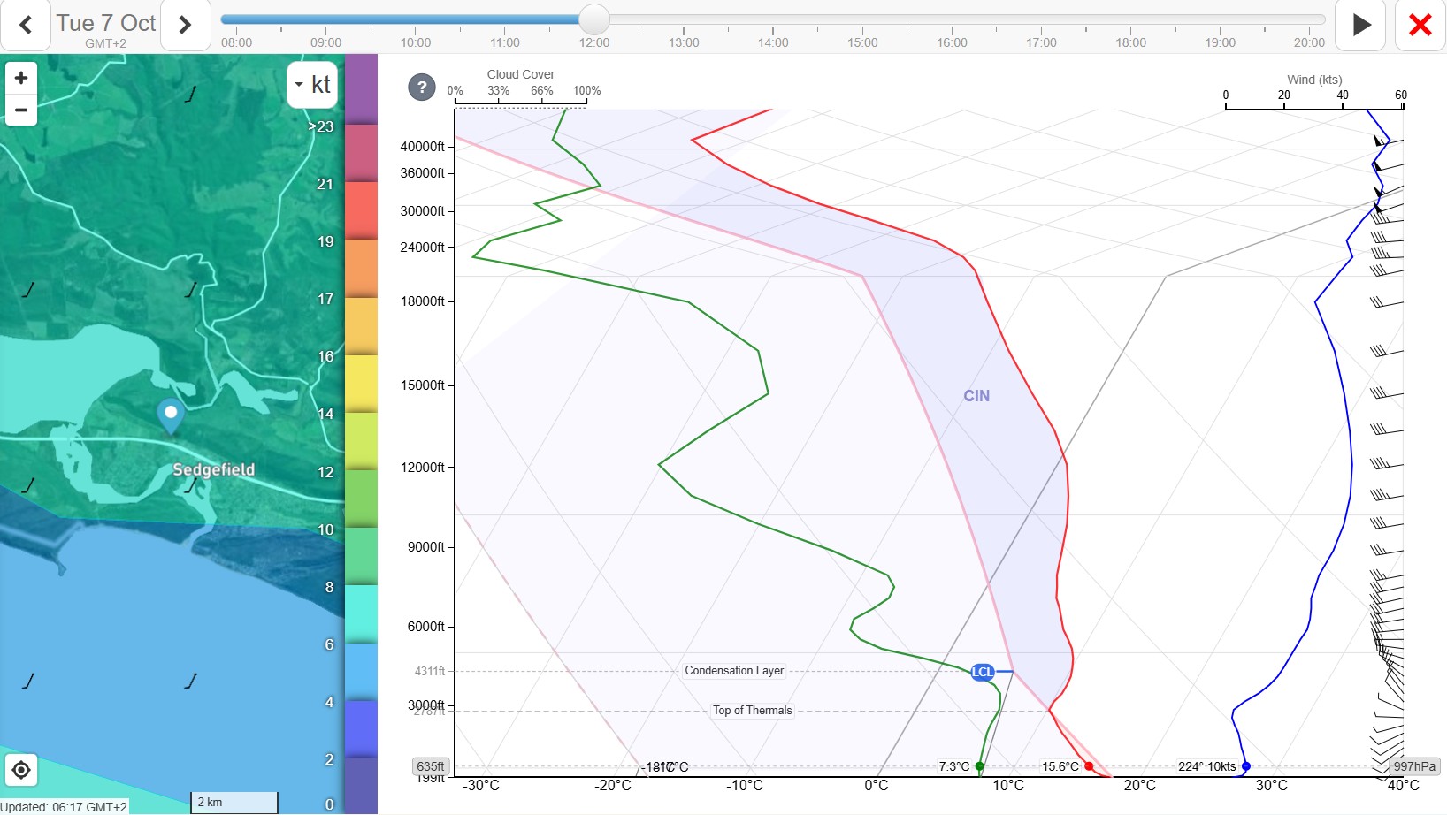Click the Sedgefield location pin
1447x815 pixels.
click(171, 414)
